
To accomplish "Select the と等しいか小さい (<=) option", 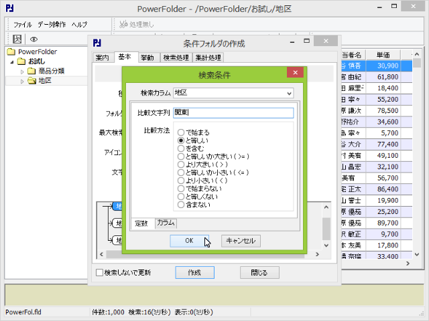I will tap(213, 173).
